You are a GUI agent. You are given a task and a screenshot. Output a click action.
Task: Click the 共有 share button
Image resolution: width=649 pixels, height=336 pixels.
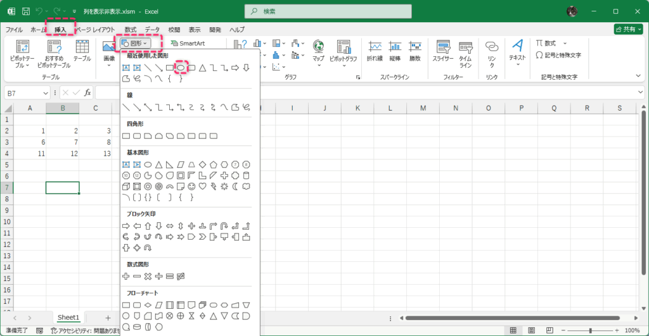tap(628, 29)
